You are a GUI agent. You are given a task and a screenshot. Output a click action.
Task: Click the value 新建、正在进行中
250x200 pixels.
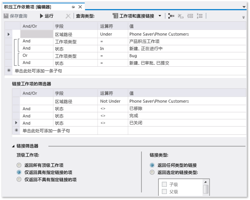pos(187,48)
